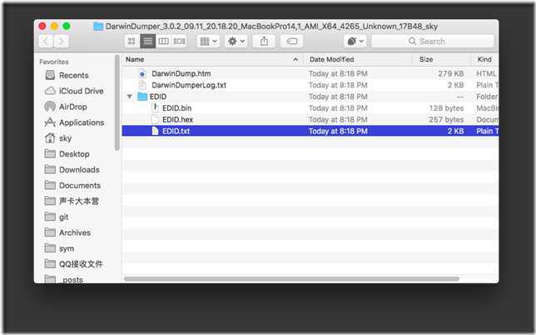
Task: Select the EDID.txt file
Action: (x=310, y=131)
